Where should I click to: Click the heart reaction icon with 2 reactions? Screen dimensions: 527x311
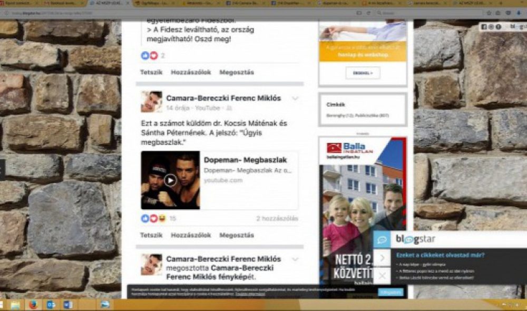(x=153, y=55)
